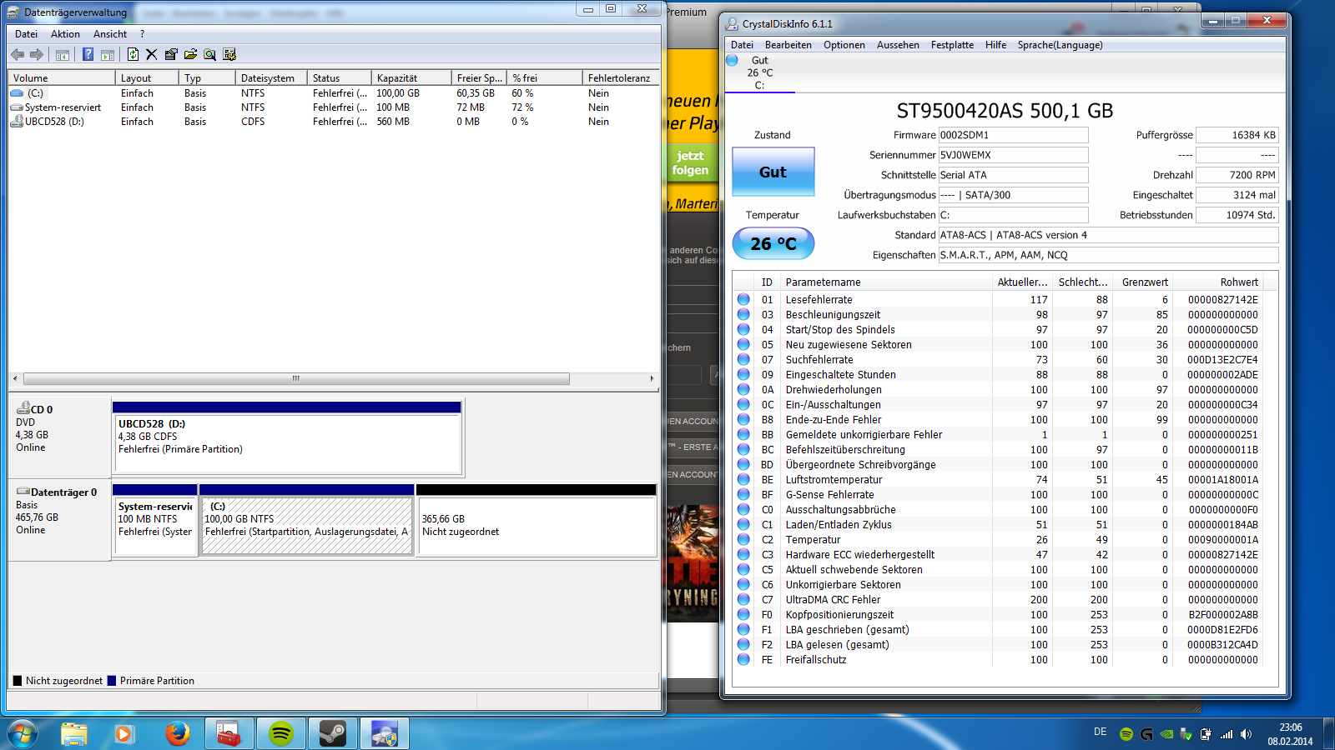Image resolution: width=1335 pixels, height=750 pixels.
Task: Click the Parametername column header
Action: [x=886, y=282]
